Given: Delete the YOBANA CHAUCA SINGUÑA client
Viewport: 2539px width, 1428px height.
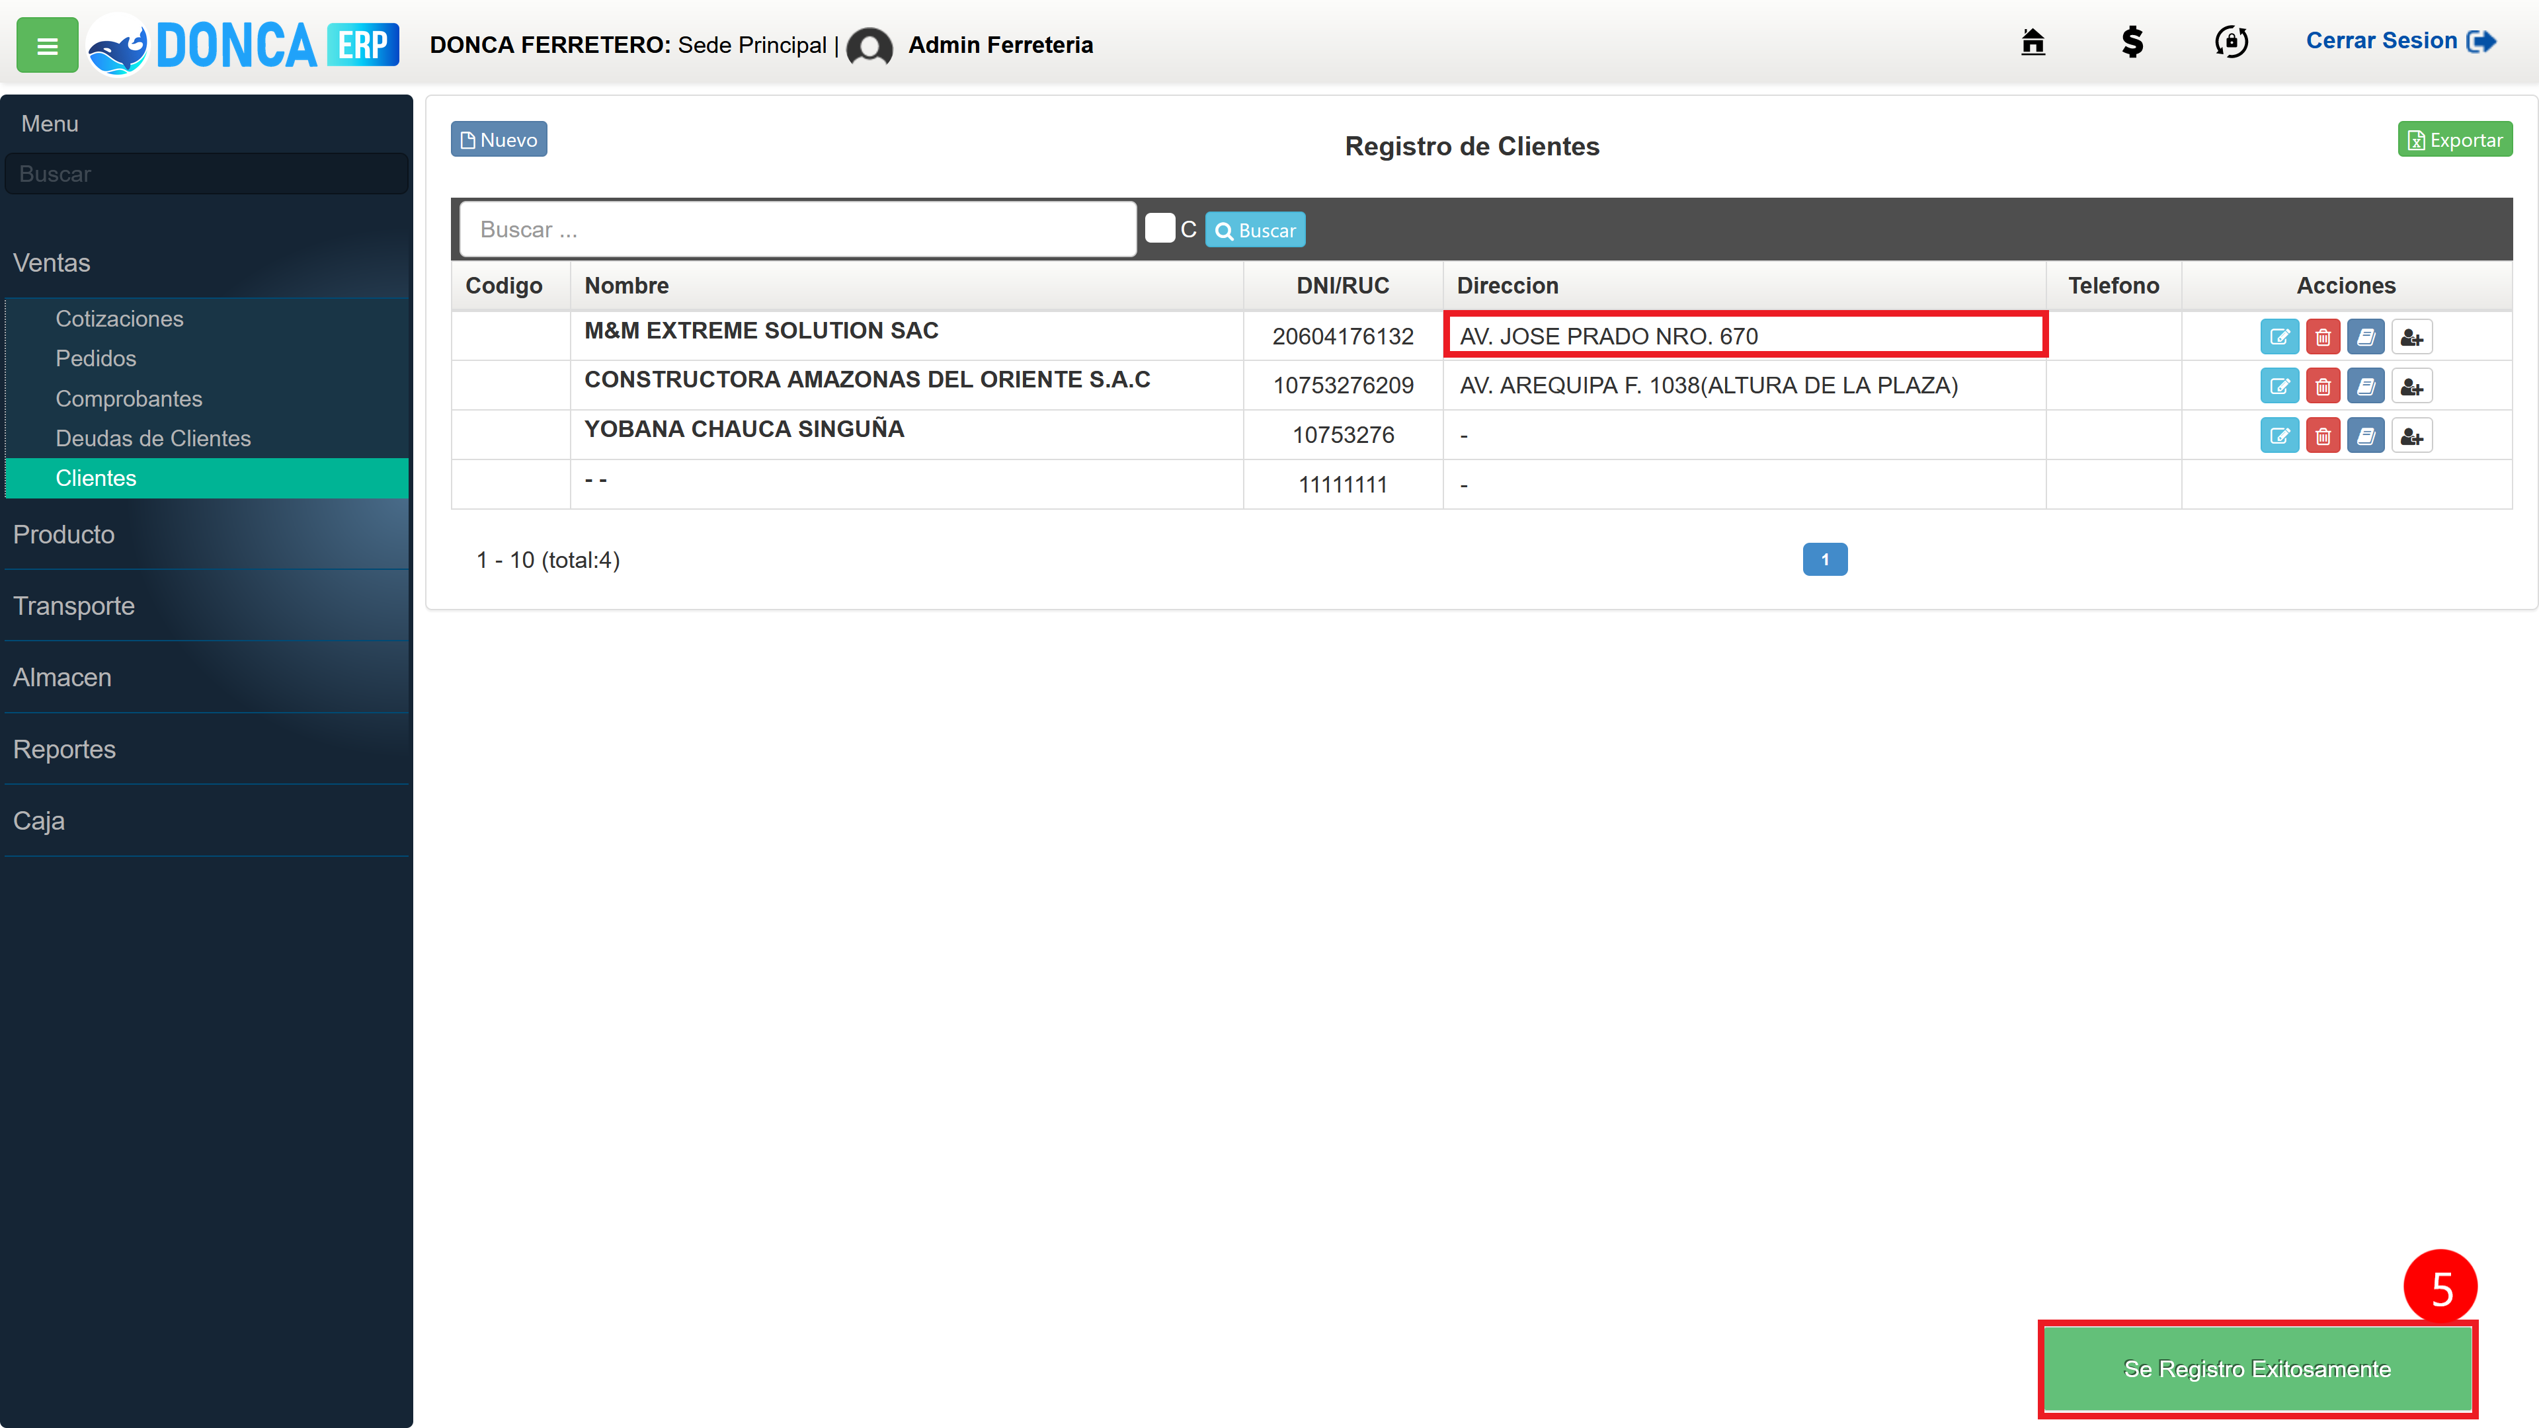Looking at the screenshot, I should click(2322, 436).
